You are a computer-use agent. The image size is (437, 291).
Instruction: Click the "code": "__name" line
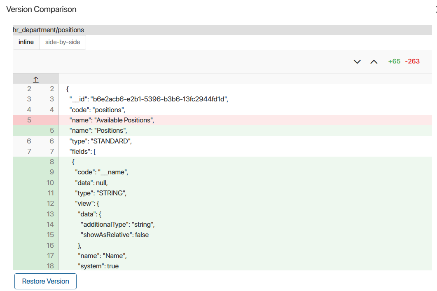click(101, 172)
